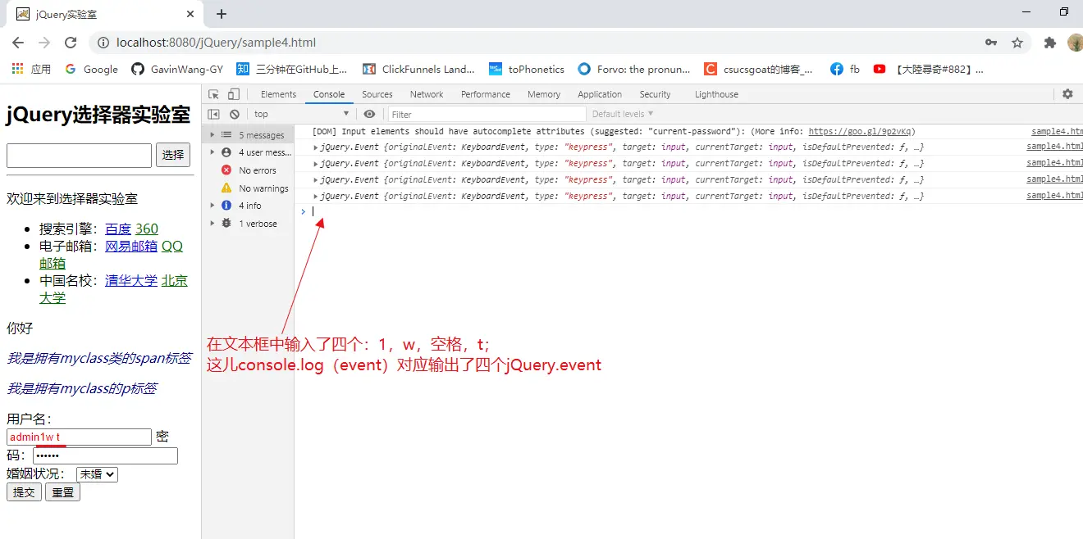The image size is (1083, 539).
Task: Clear the console with the clear icon
Action: 235,115
